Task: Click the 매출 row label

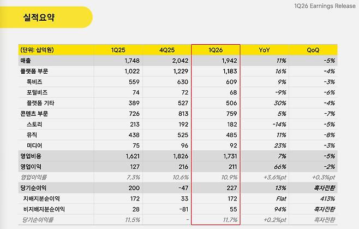Action: (x=26, y=61)
